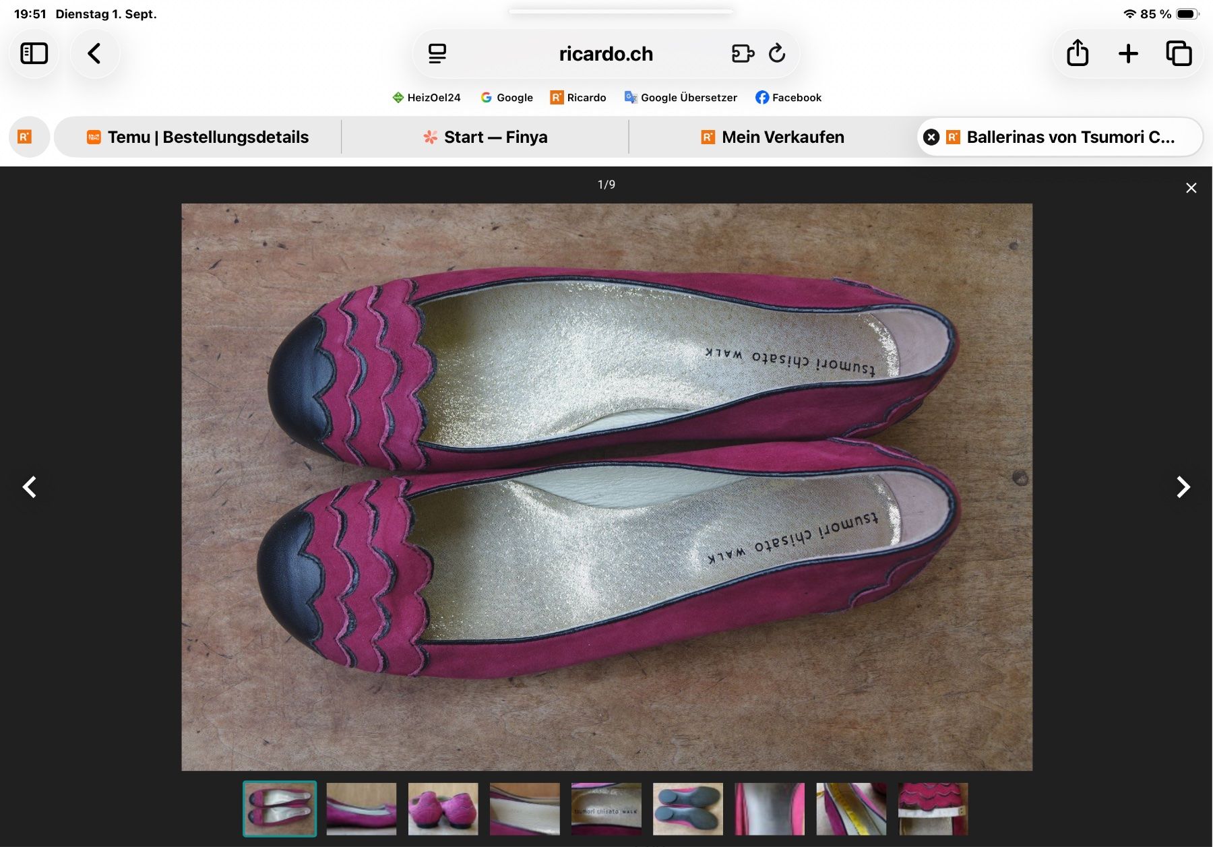The height and width of the screenshot is (847, 1213).
Task: Tap the battery indicator
Action: (1187, 14)
